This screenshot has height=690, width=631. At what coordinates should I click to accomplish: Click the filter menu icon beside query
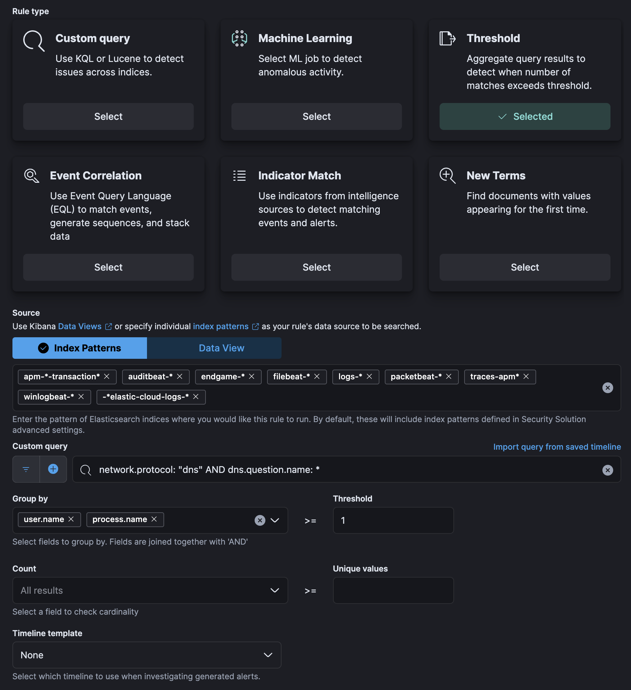[26, 469]
